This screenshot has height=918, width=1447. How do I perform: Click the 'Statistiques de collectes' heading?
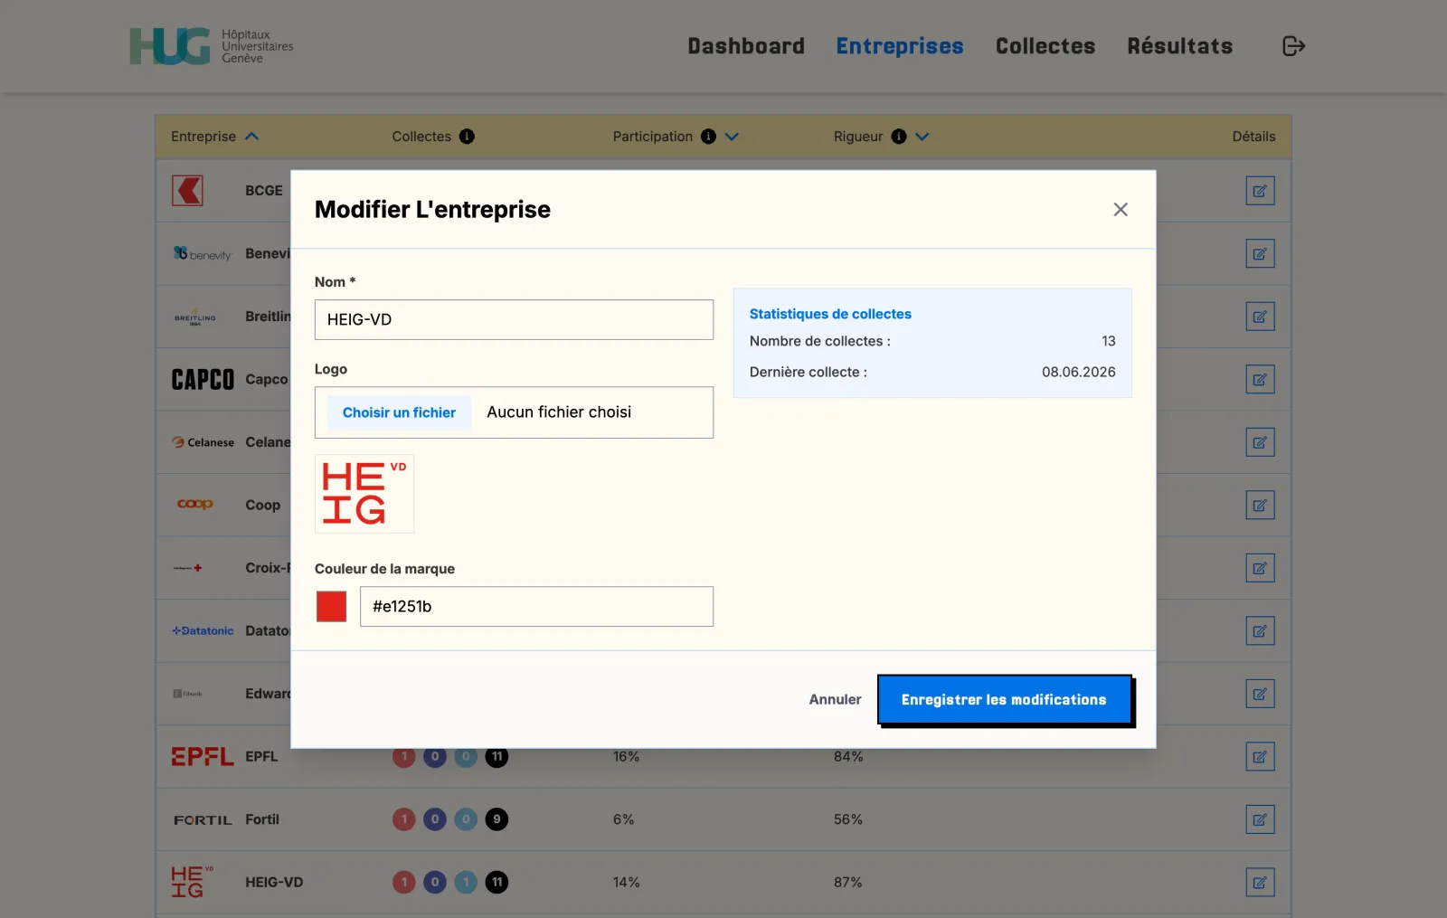pyautogui.click(x=830, y=314)
